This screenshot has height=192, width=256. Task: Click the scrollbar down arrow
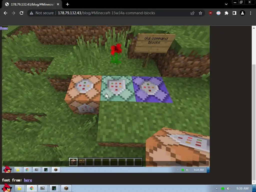[x=254, y=182]
